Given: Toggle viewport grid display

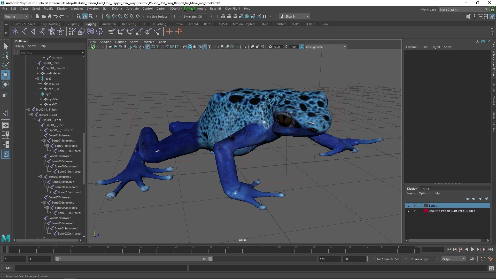Looking at the screenshot, I should point(148,47).
